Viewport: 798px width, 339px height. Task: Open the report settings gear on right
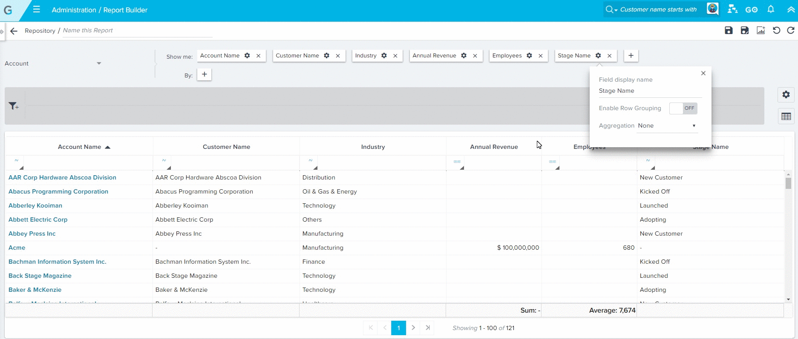(x=786, y=94)
